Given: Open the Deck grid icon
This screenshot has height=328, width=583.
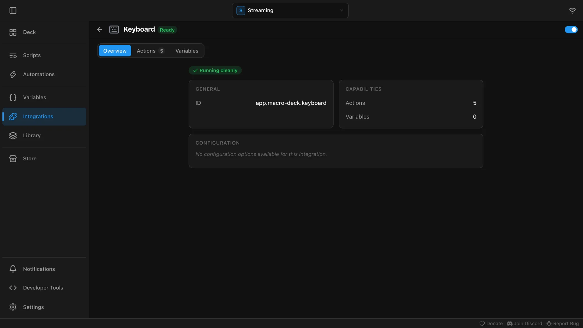Looking at the screenshot, I should click(13, 32).
